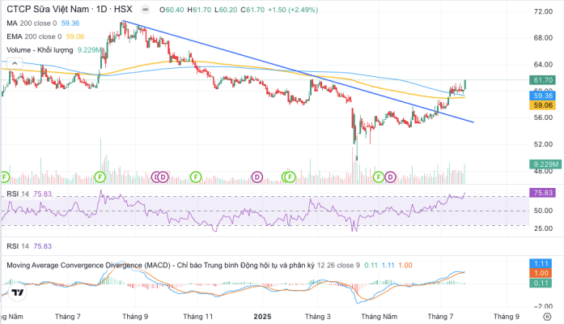Open the F marker above Tháng 11
Image resolution: width=564 pixels, height=324 pixels.
pyautogui.click(x=196, y=177)
